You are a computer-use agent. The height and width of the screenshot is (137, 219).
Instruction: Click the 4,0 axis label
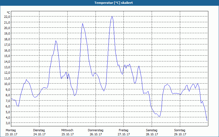click(8, 117)
